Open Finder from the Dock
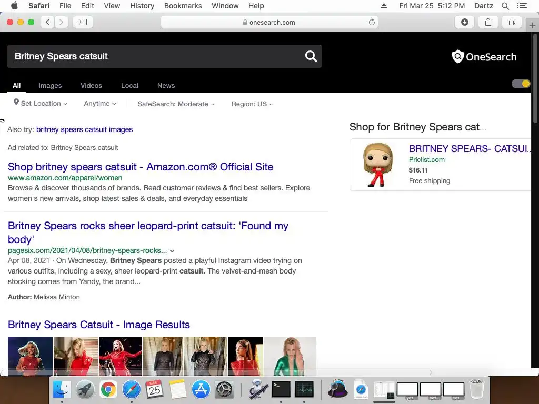 [x=62, y=390]
